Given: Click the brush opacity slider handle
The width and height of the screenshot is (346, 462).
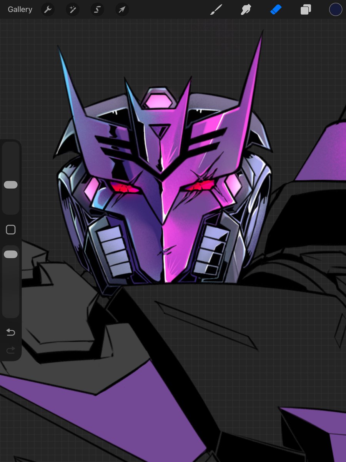Looking at the screenshot, I should point(11,254).
